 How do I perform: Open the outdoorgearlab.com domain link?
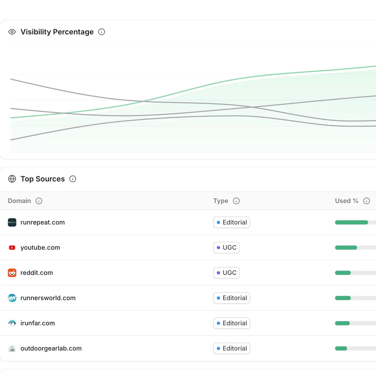51,348
